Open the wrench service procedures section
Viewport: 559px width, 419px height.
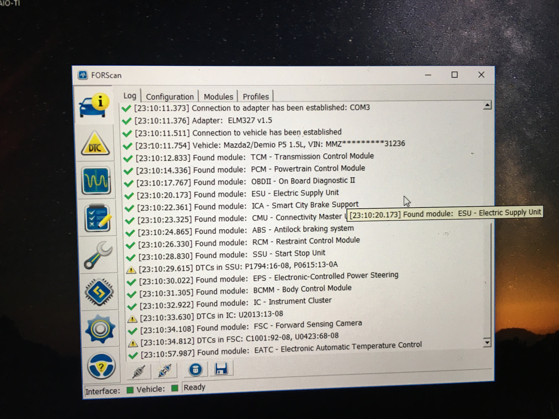98,255
